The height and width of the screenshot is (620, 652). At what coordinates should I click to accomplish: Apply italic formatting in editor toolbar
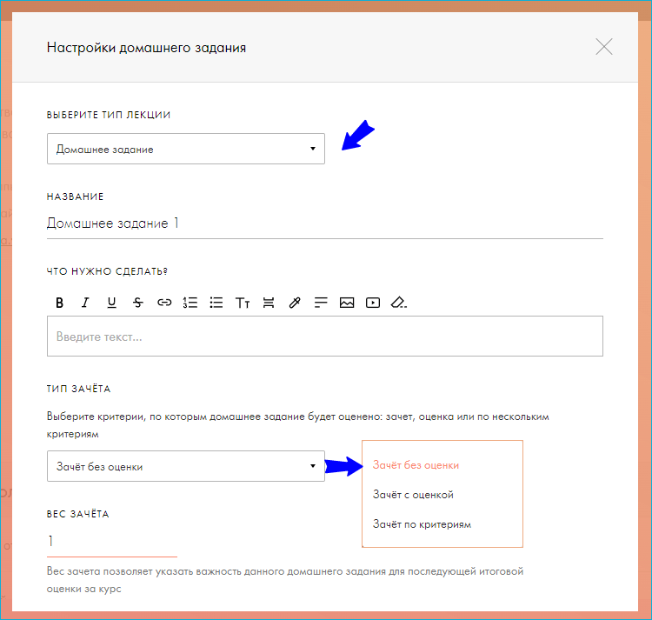[85, 303]
